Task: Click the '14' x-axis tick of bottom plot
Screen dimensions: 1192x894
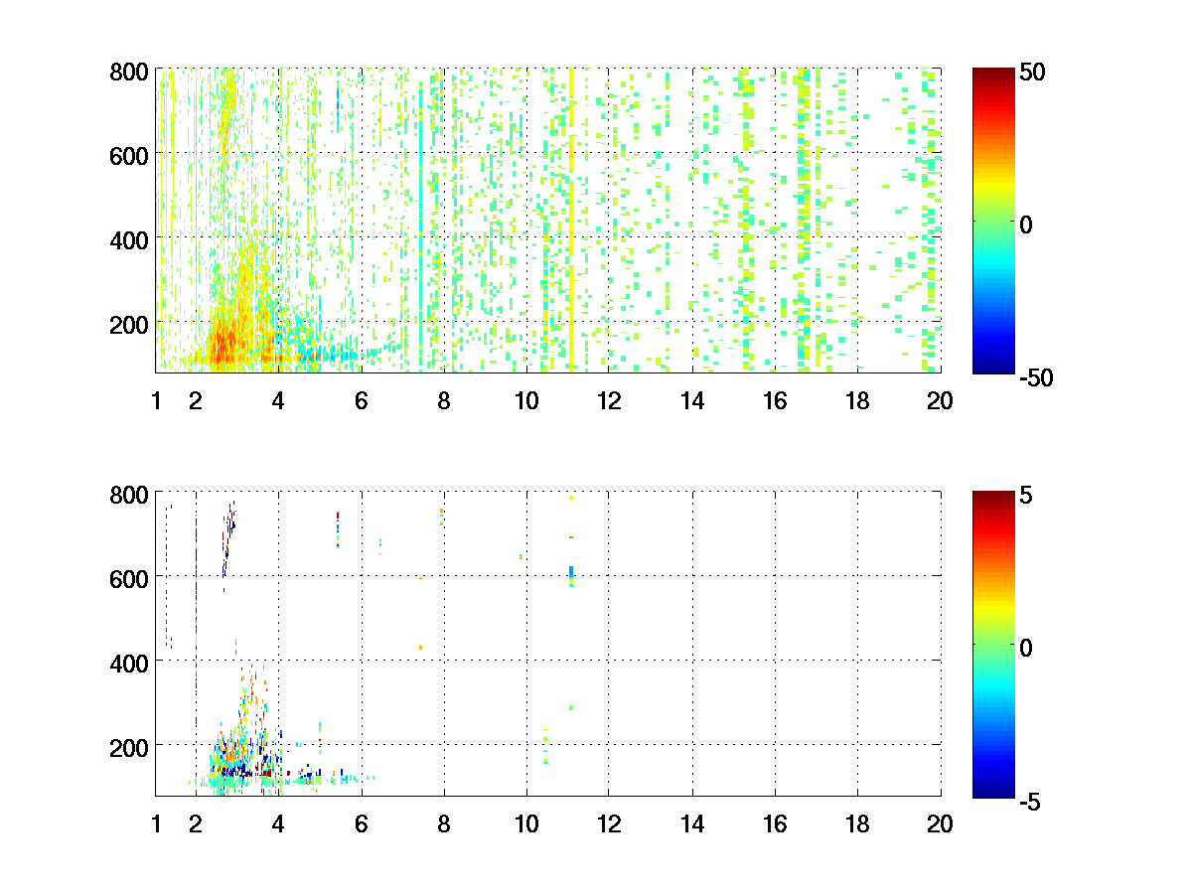Action: (x=692, y=823)
